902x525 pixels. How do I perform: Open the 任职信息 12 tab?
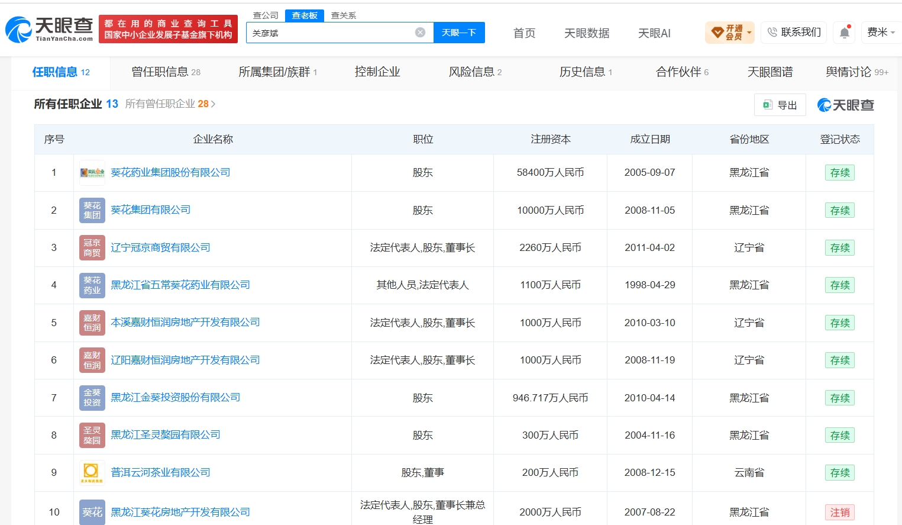(x=61, y=72)
